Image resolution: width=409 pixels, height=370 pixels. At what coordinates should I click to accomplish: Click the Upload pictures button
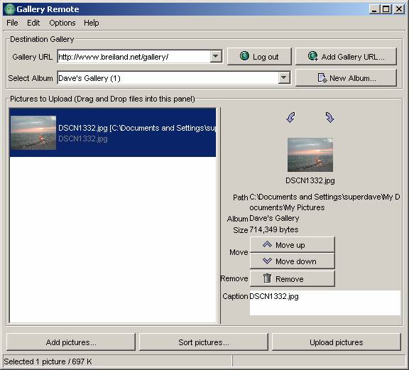point(337,342)
